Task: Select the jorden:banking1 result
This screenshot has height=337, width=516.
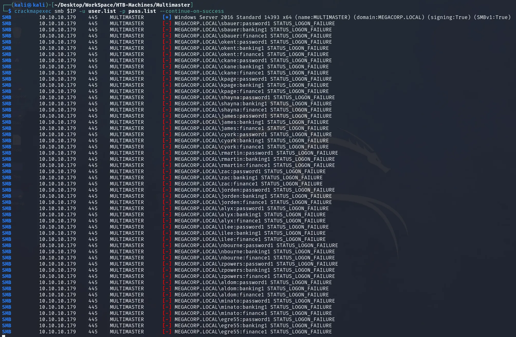Action: 253,196
